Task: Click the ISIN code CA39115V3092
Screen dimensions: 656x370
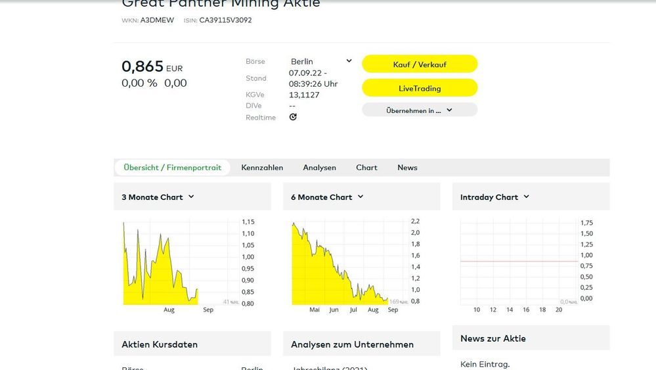Action: (x=225, y=20)
